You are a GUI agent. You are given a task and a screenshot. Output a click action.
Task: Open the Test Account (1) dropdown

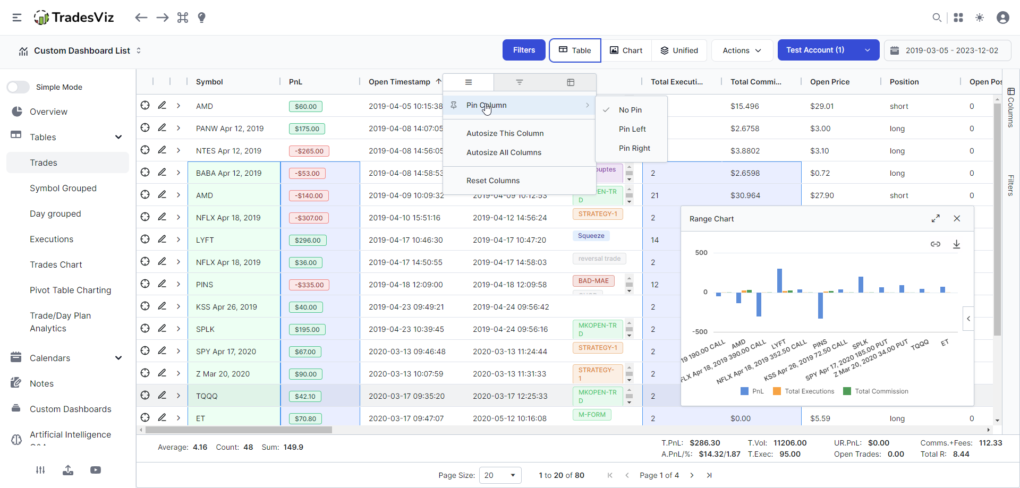coord(828,50)
